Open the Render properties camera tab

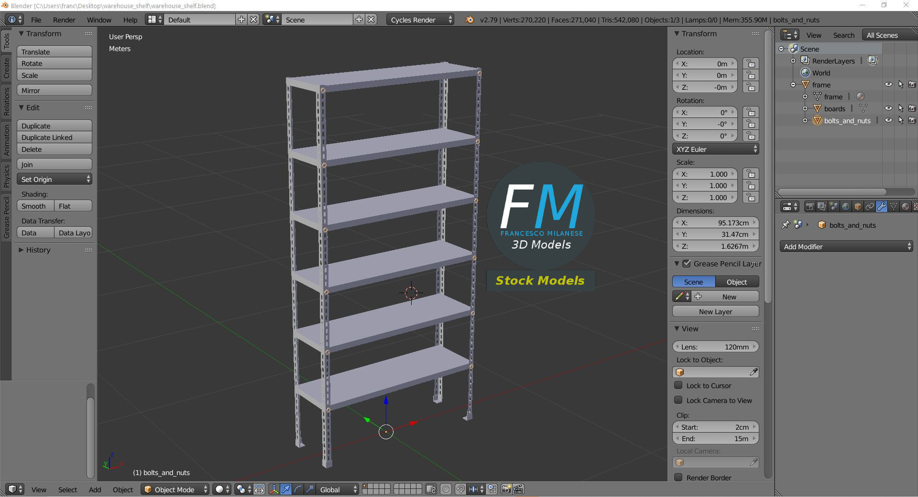(x=809, y=207)
